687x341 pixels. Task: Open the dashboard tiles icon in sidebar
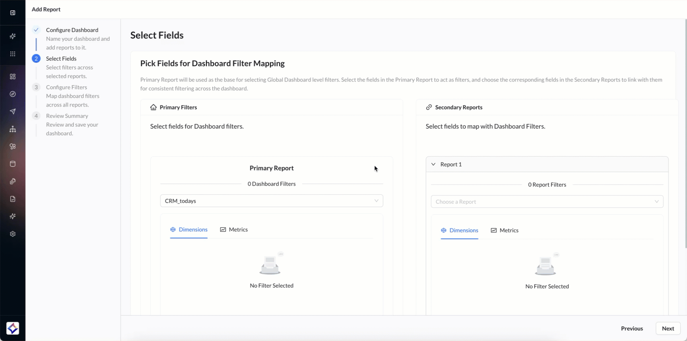(13, 76)
